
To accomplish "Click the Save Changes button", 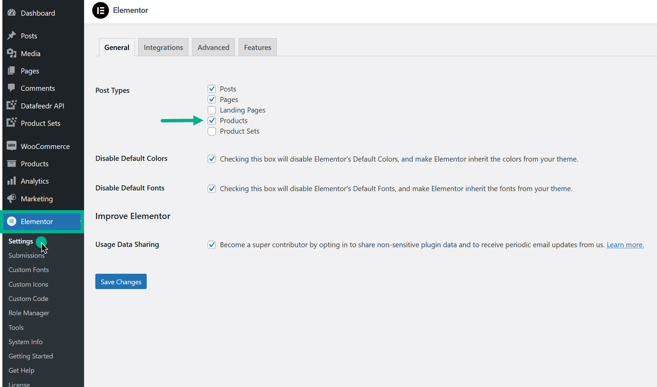I will point(121,282).
